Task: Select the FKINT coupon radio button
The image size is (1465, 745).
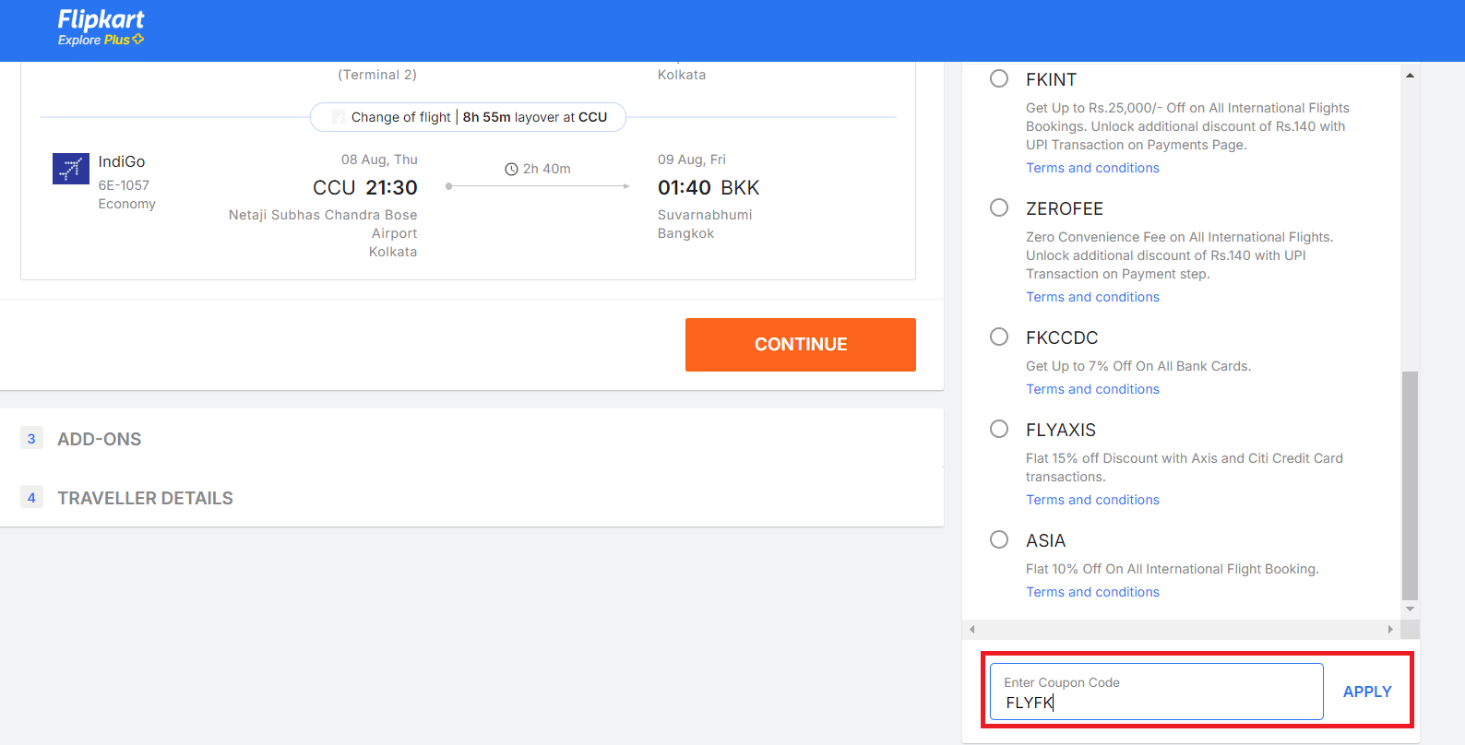Action: pyautogui.click(x=999, y=78)
